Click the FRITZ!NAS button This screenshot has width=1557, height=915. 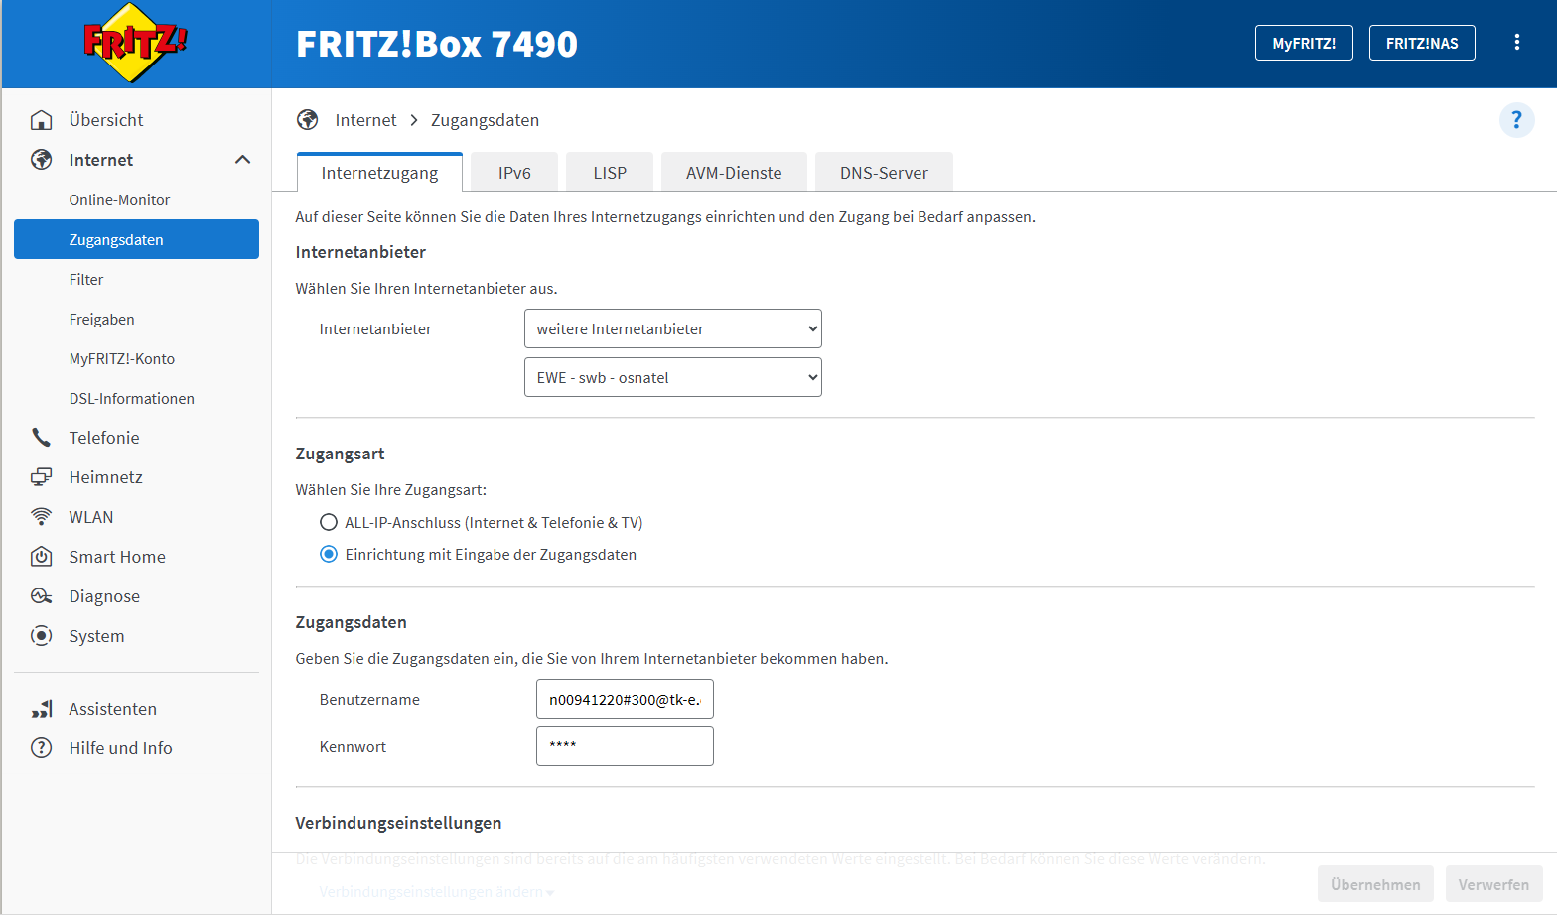[x=1421, y=43]
